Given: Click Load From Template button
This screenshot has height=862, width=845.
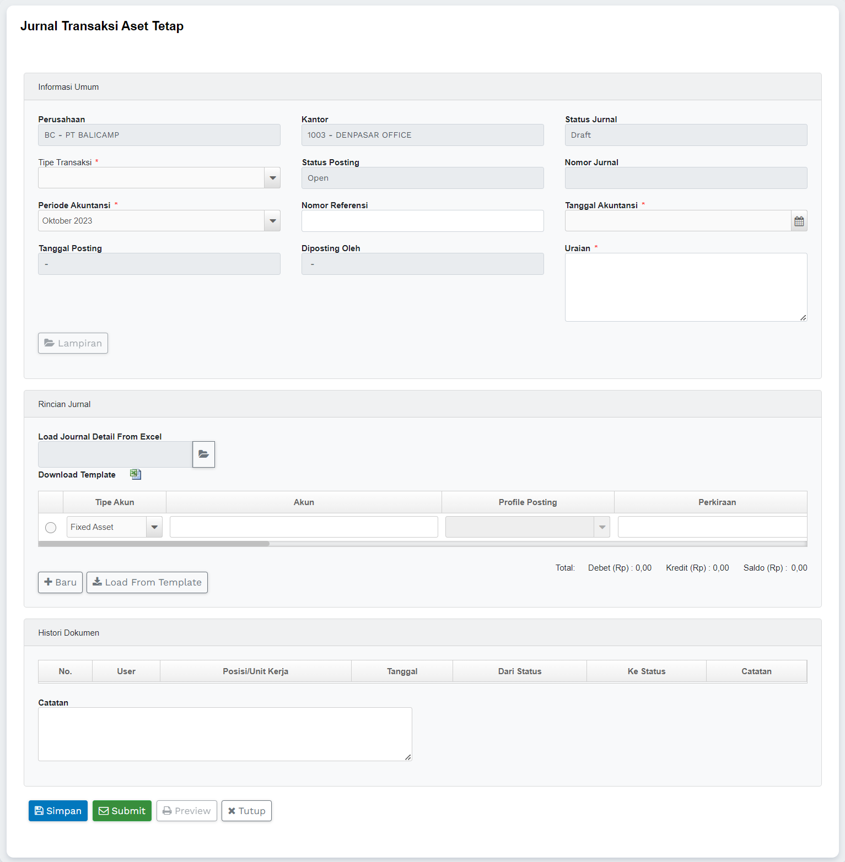Looking at the screenshot, I should (147, 582).
